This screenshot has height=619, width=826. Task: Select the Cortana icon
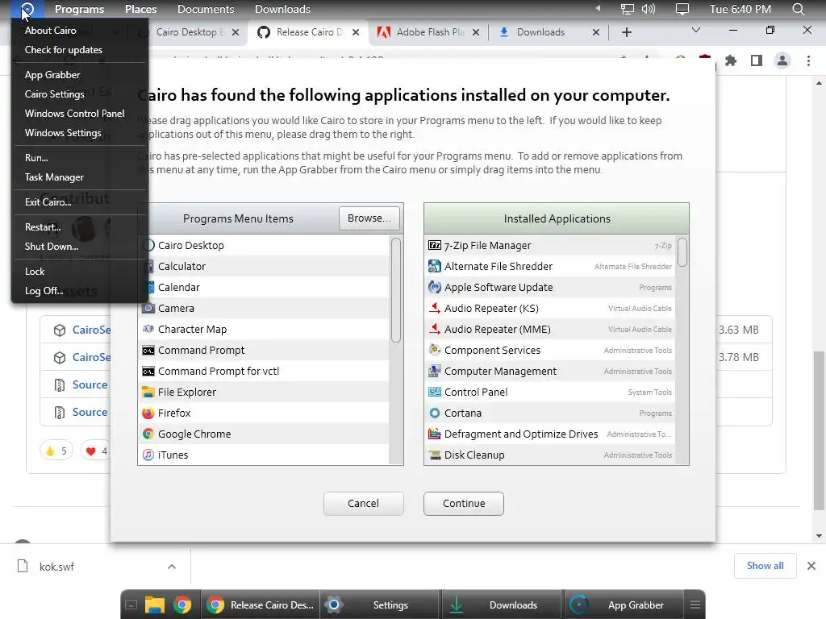pyautogui.click(x=435, y=413)
